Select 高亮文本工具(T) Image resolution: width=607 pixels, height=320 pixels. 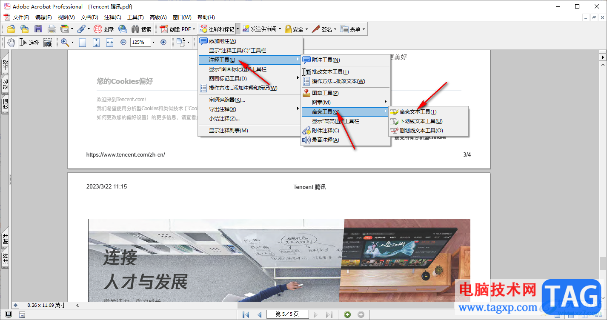428,112
